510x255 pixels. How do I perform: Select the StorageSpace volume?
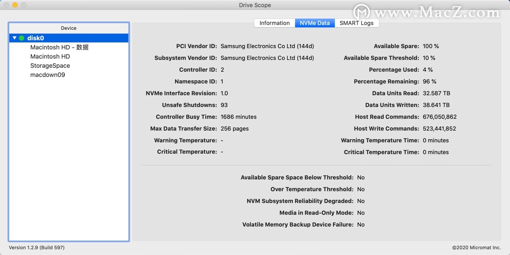[x=50, y=65]
